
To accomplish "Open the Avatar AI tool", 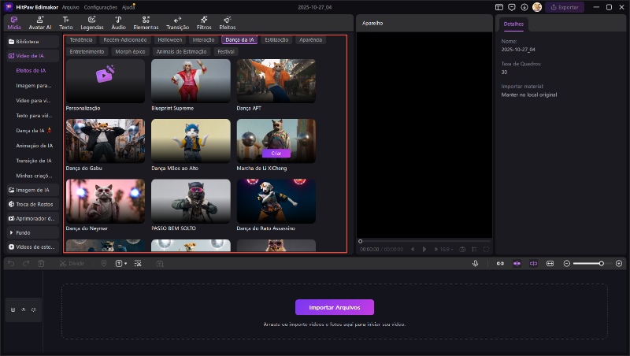I will point(40,21).
